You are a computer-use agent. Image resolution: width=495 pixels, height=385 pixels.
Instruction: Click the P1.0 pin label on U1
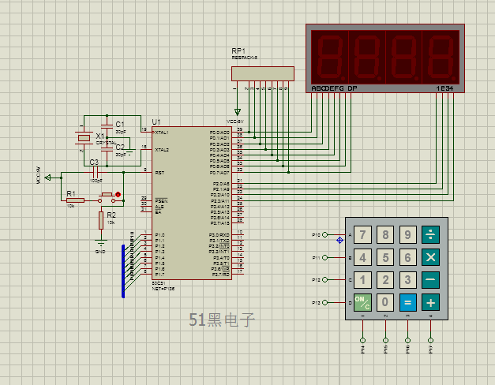(159, 235)
